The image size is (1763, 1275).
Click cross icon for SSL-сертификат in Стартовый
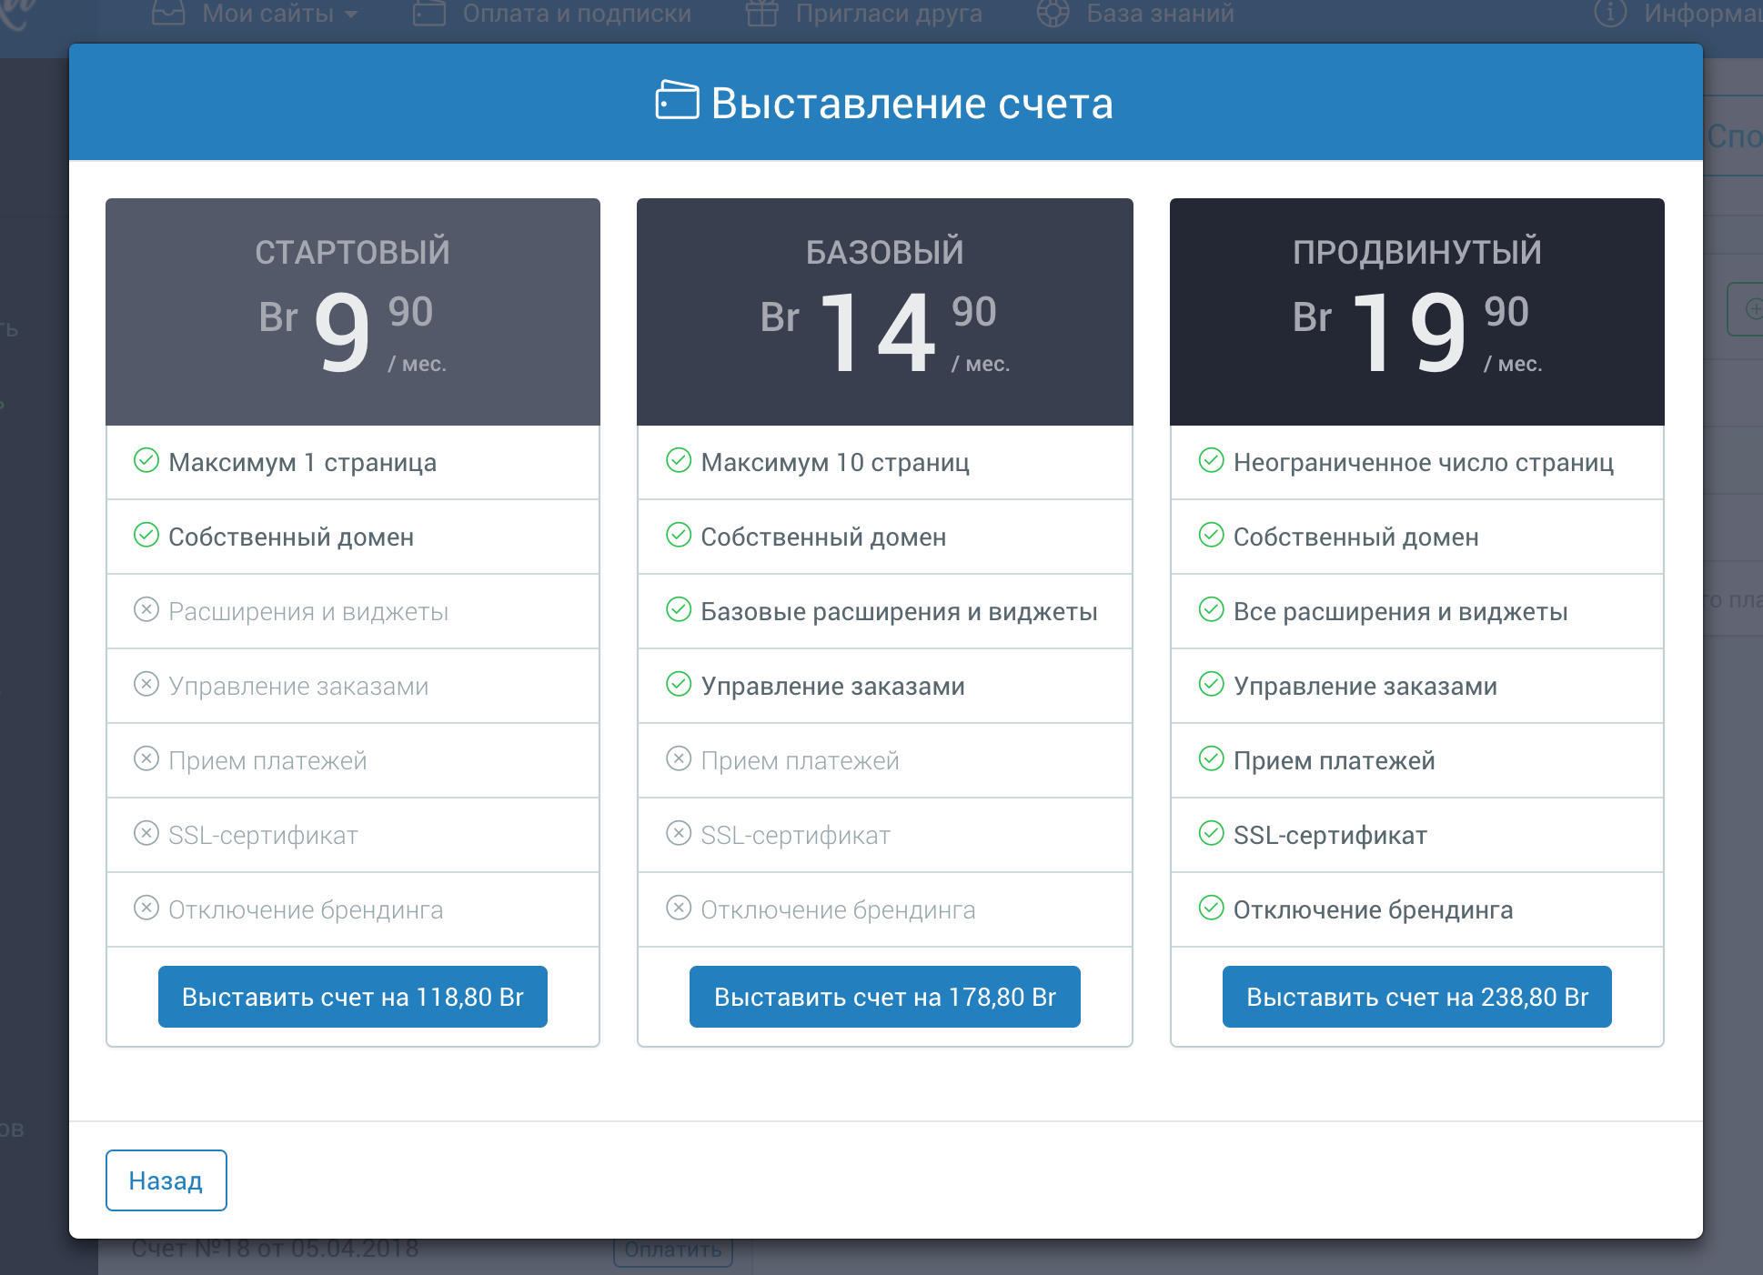click(146, 833)
